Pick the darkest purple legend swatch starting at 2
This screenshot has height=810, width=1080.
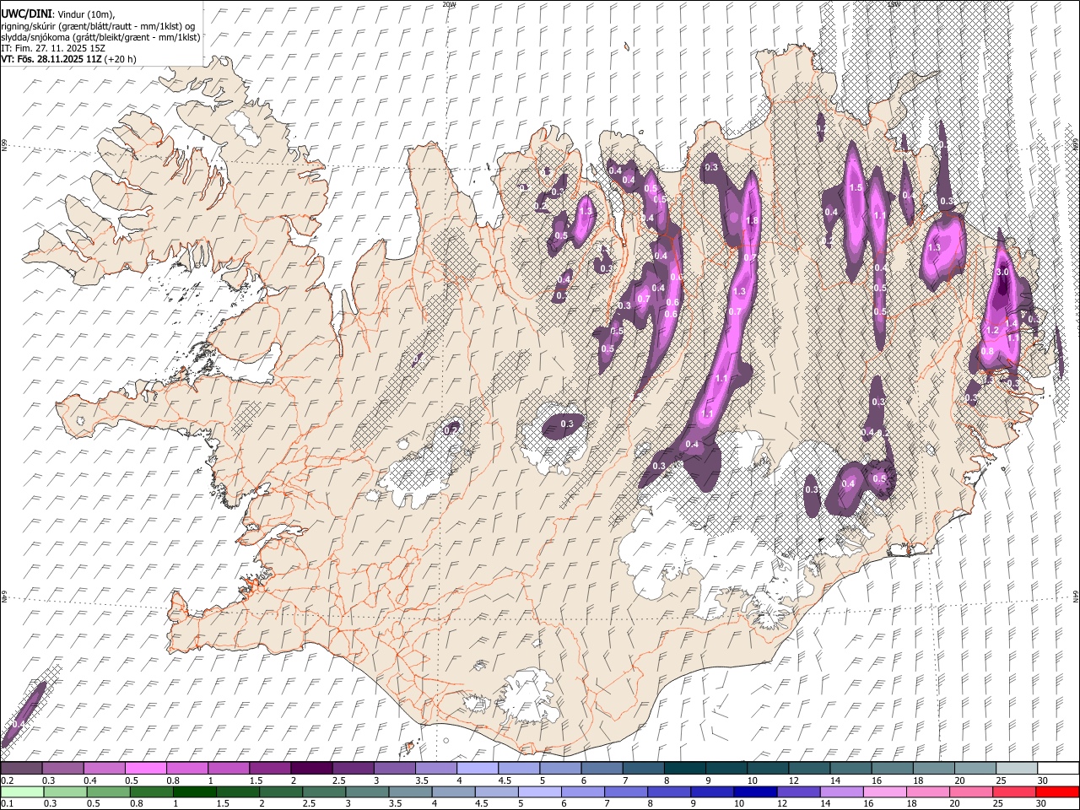(311, 768)
